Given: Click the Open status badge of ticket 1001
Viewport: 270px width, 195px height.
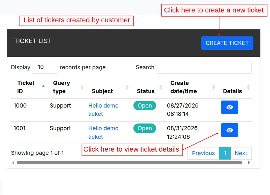Looking at the screenshot, I should click(145, 128).
